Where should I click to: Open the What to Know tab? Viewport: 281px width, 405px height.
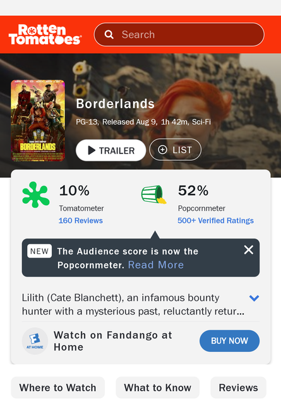point(157,387)
